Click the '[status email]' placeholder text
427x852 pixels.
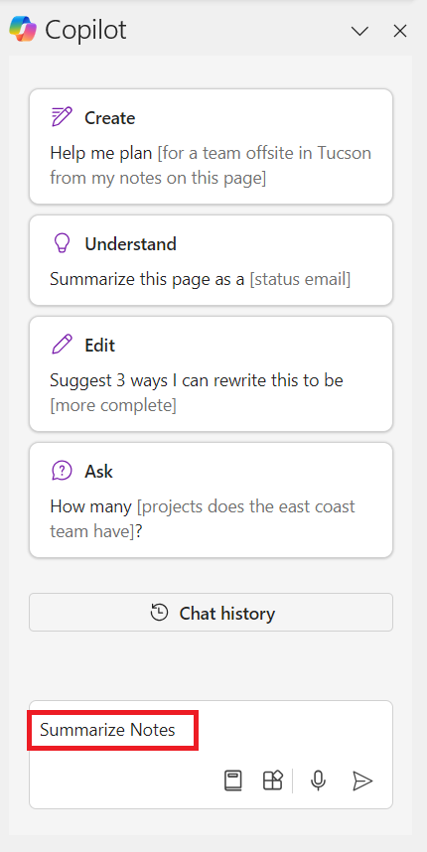pos(300,279)
